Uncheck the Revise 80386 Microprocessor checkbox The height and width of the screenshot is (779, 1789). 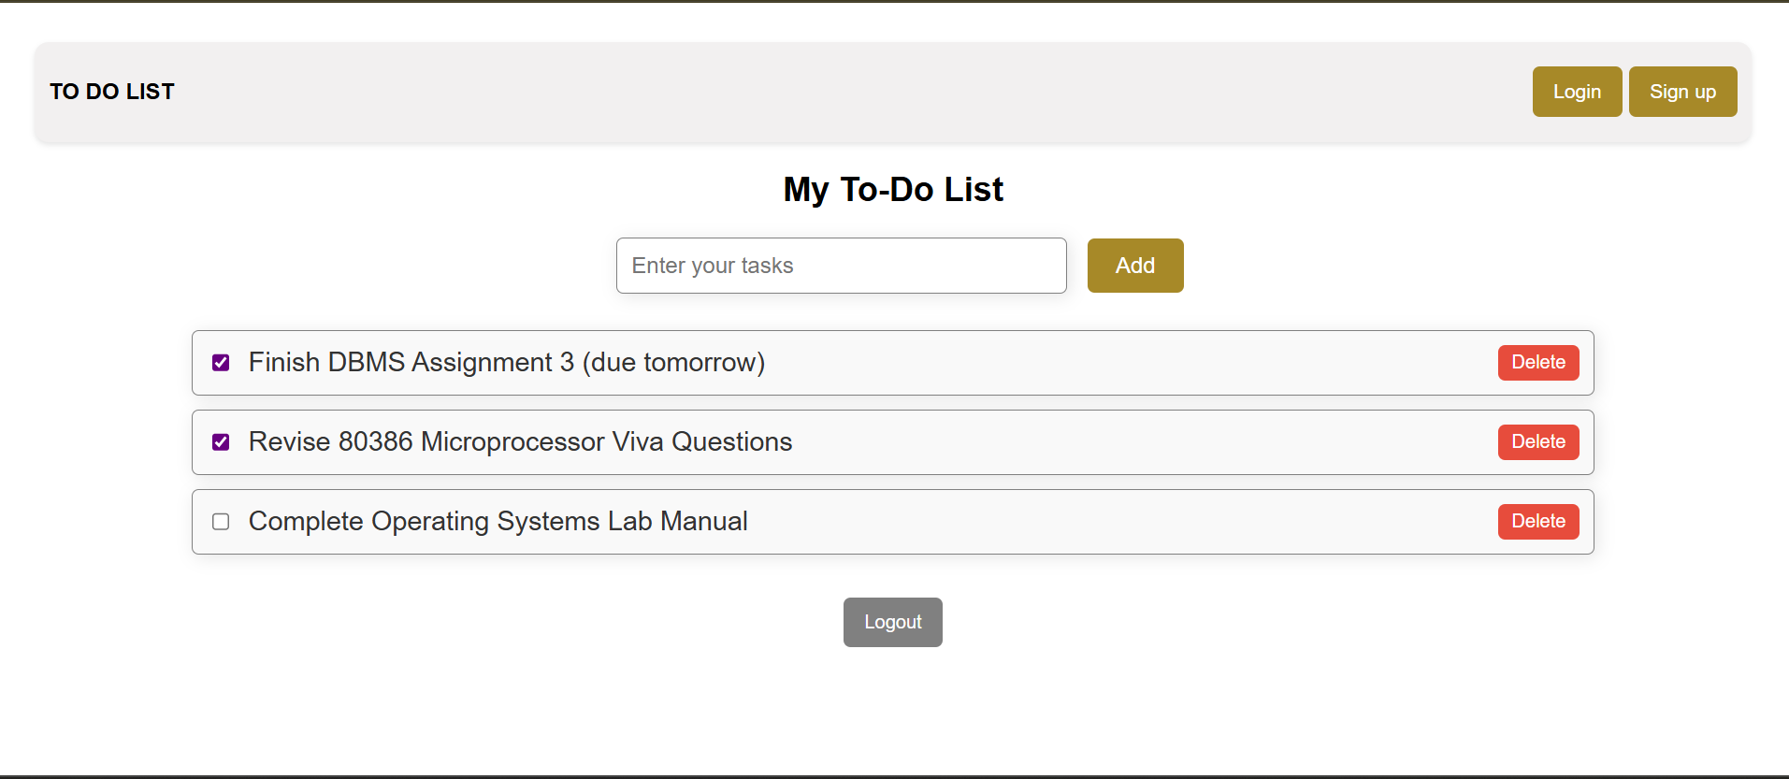(221, 442)
